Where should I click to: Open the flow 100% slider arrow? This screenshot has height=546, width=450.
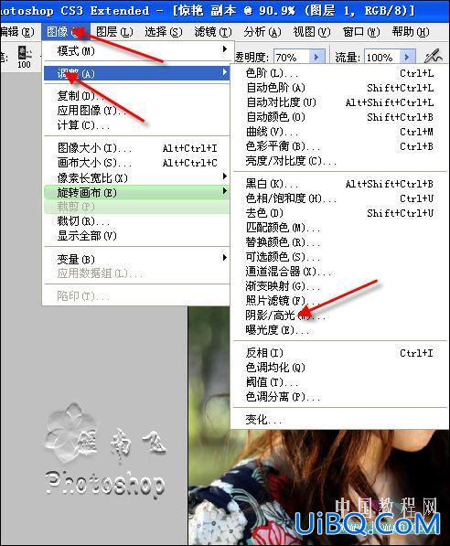(x=407, y=57)
